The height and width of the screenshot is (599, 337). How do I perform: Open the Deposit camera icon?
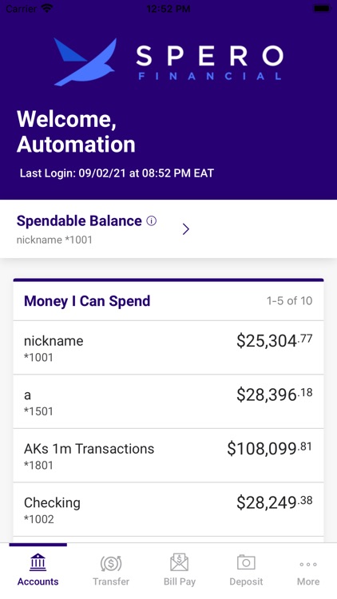pos(246,562)
